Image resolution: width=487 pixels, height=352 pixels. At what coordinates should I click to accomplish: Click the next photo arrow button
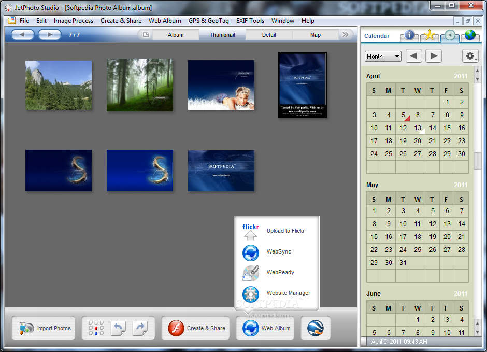coord(50,35)
